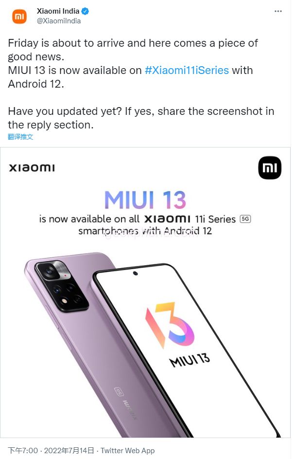Screen dimensions: 294x459
Task: Open the #Xiaomi11iSeries hashtag
Action: (x=187, y=70)
